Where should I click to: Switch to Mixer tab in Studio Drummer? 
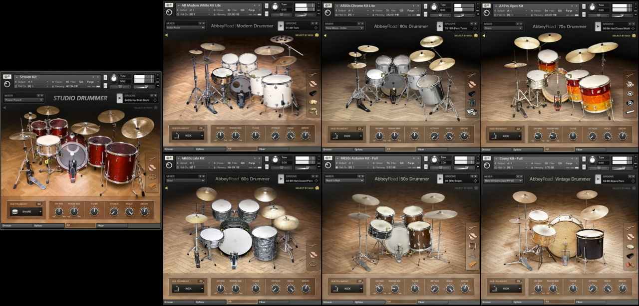tap(112, 226)
